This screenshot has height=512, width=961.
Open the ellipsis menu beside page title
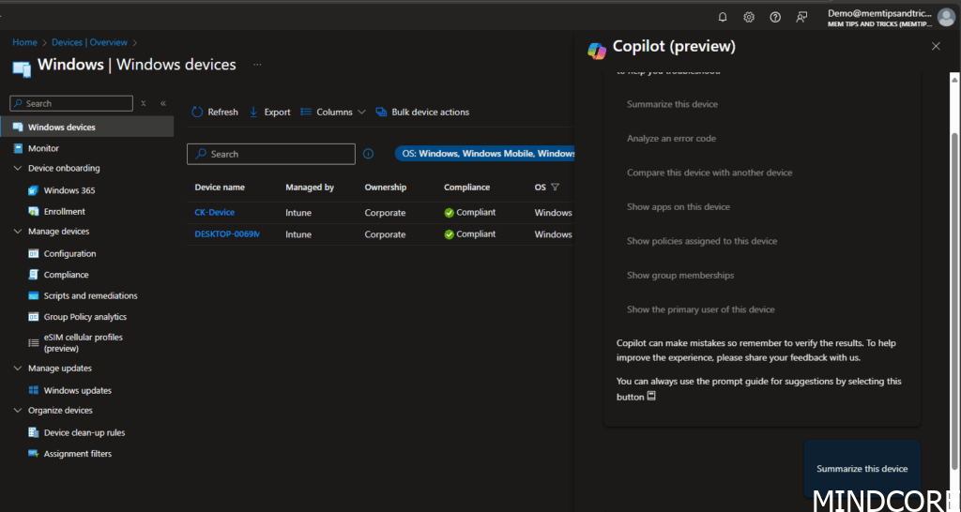click(x=257, y=65)
